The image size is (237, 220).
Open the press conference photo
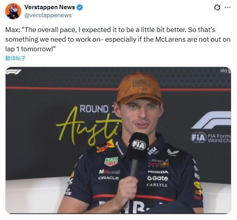pyautogui.click(x=118, y=140)
